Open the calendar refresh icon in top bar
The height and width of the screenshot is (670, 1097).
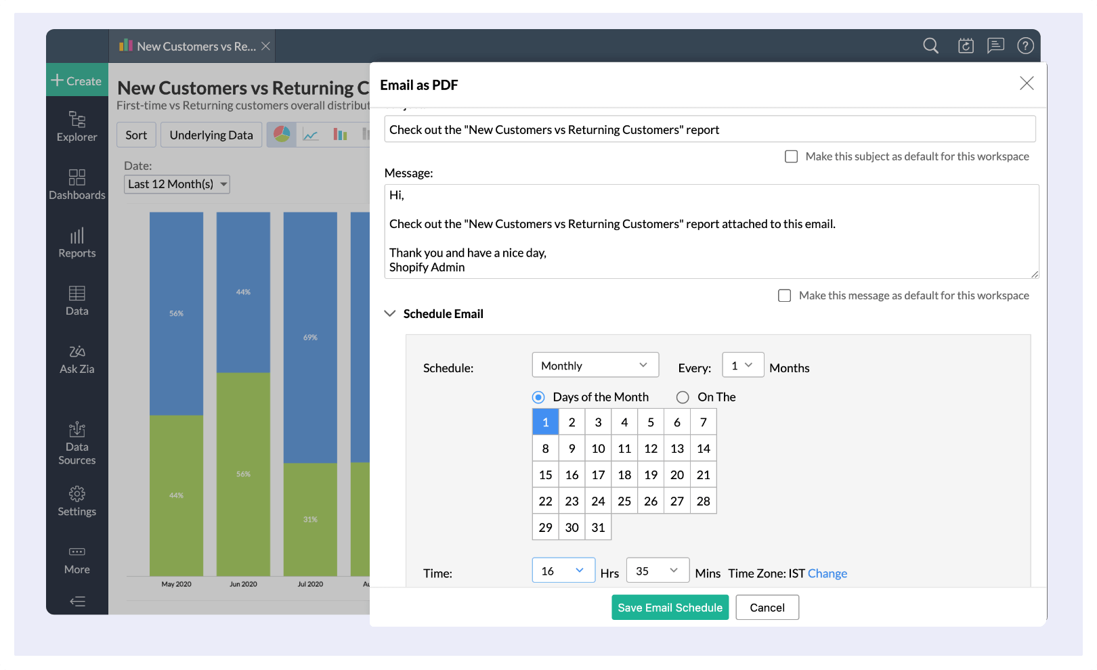[966, 45]
